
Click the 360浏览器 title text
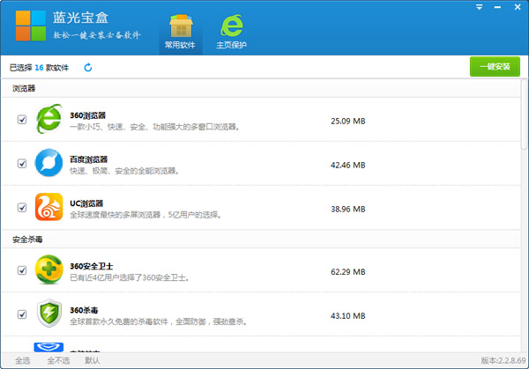click(x=87, y=115)
